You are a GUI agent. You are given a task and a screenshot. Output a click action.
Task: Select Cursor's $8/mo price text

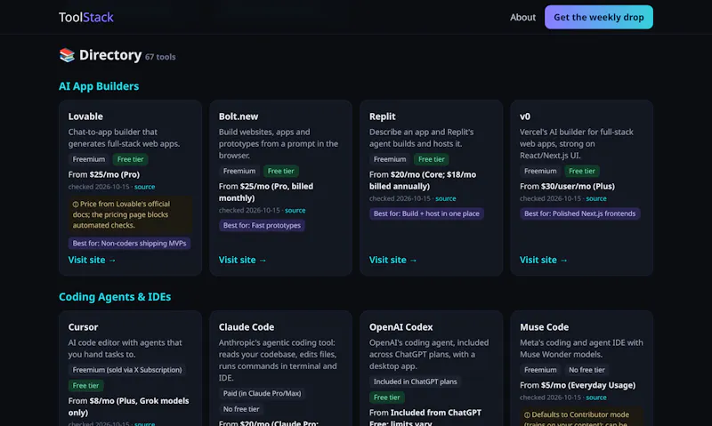coord(128,406)
